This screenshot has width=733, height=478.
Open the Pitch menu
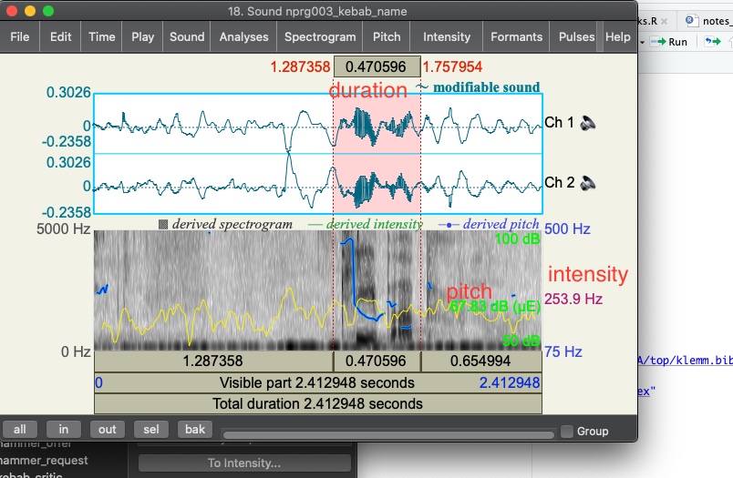tap(387, 37)
